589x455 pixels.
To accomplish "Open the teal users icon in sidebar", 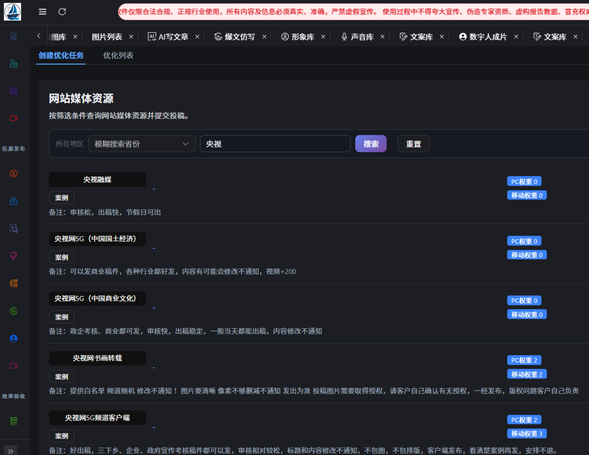I will click(14, 64).
